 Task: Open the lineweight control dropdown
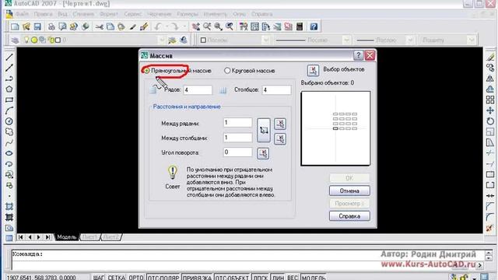coord(410,40)
